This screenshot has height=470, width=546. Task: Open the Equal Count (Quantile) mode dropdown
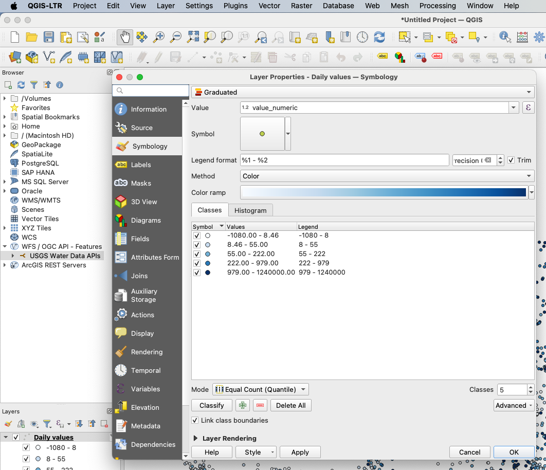pos(261,389)
